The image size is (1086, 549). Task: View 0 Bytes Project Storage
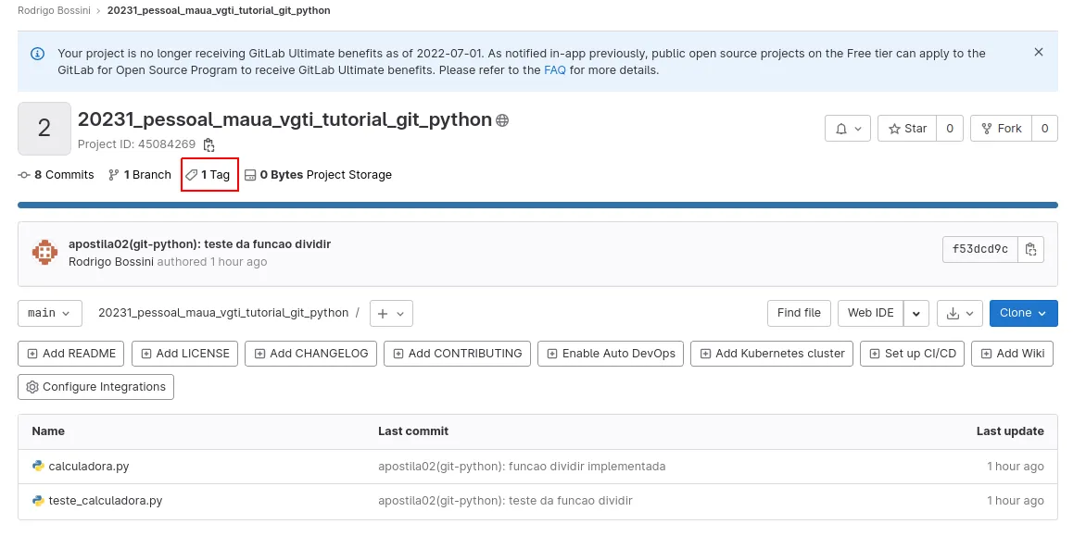point(319,175)
